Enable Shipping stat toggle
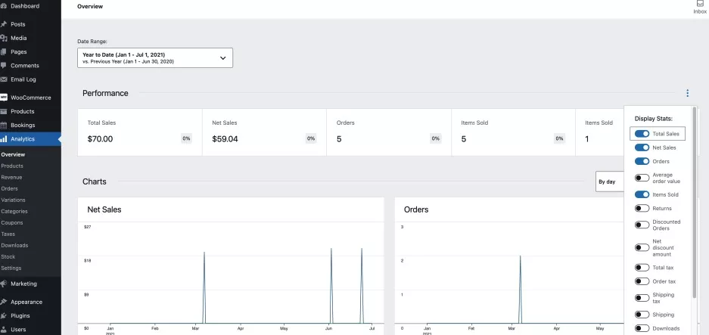 [x=642, y=315]
